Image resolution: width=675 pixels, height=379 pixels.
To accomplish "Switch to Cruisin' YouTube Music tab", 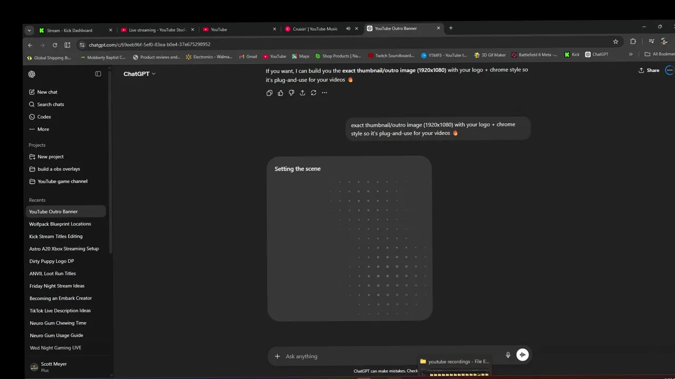I will pyautogui.click(x=315, y=29).
